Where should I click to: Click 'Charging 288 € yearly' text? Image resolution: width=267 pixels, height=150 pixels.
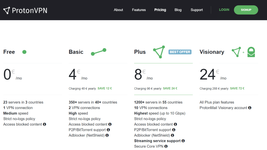click(x=214, y=89)
